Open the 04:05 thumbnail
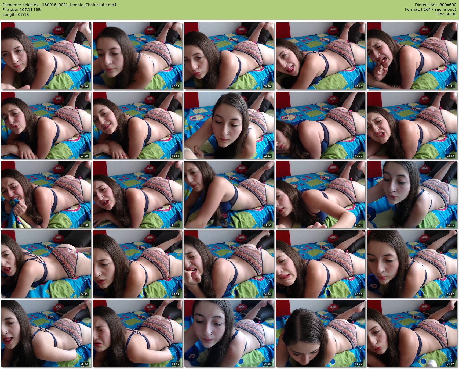Screen dimensions: 459x369 412,195
